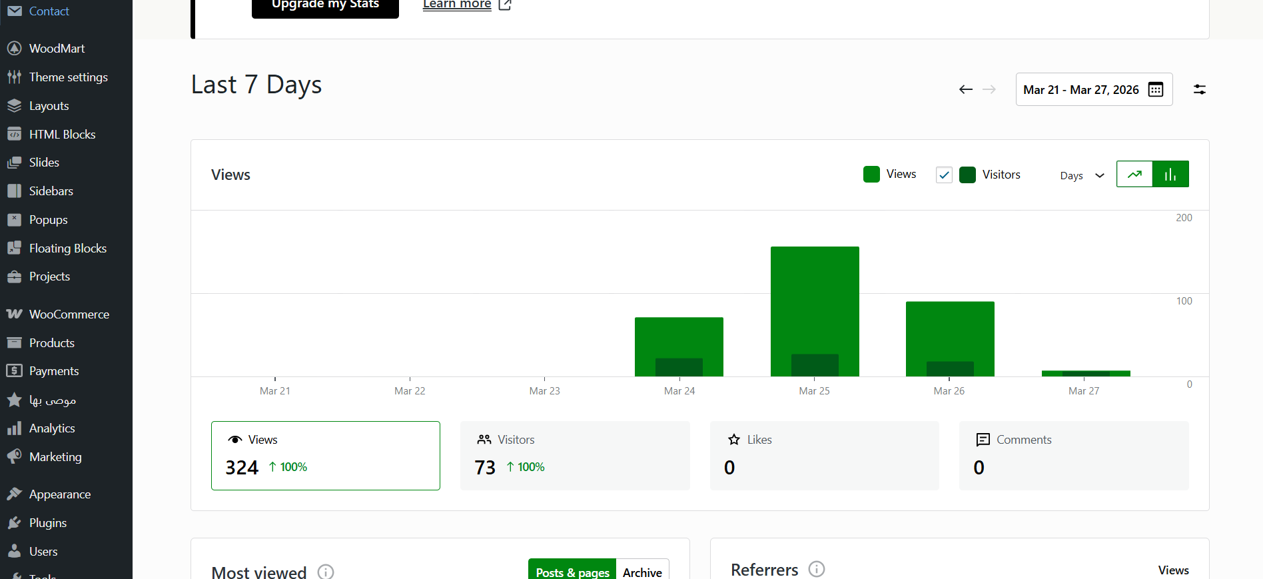
Task: Click the WooCommerce sidebar icon
Action: point(14,314)
